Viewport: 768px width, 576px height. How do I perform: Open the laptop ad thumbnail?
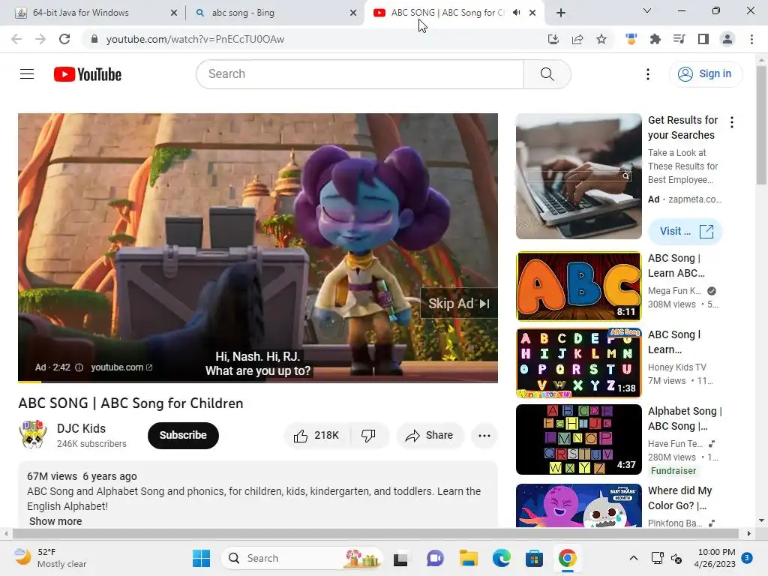pyautogui.click(x=578, y=176)
